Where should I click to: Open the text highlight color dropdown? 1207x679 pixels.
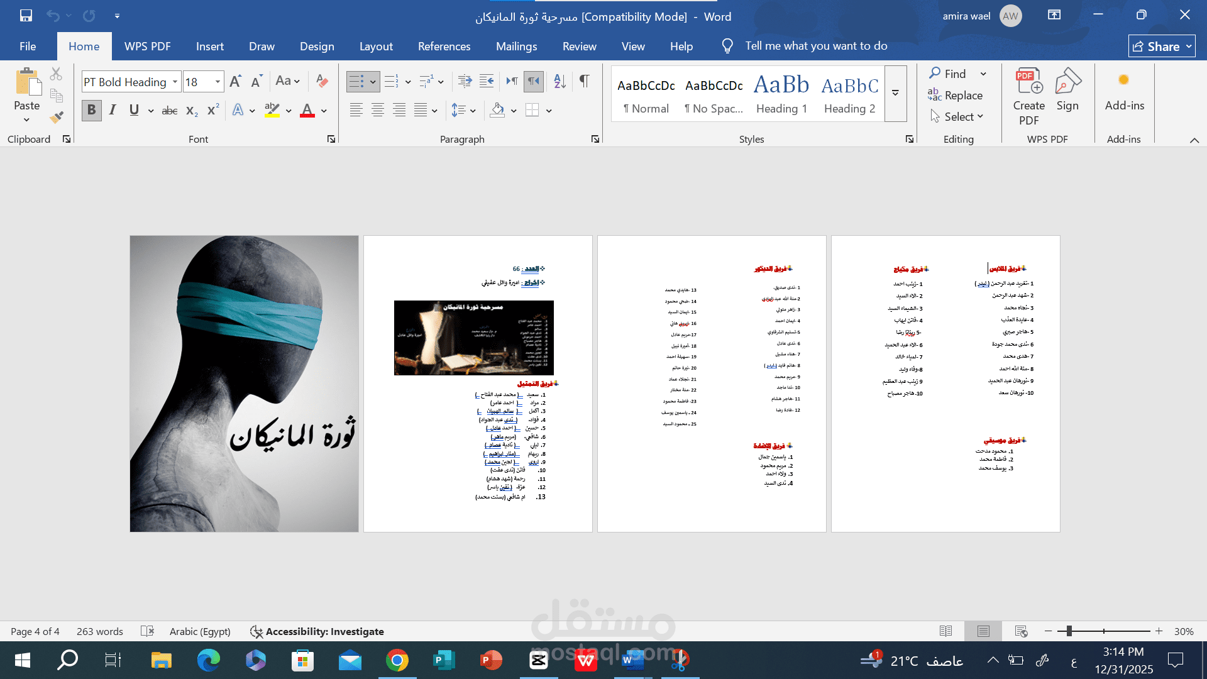click(289, 110)
